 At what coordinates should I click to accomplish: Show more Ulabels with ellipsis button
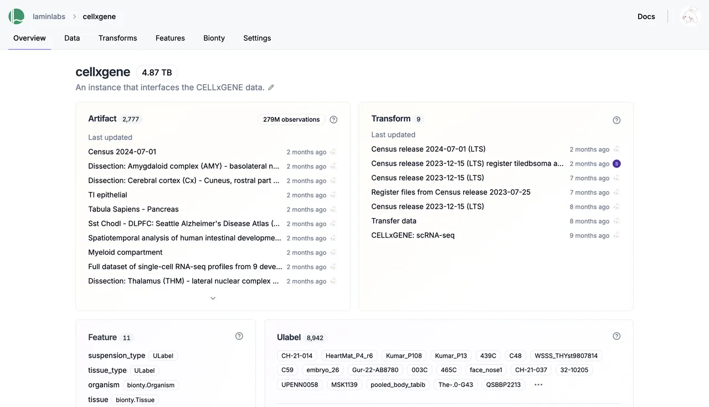pyautogui.click(x=538, y=384)
